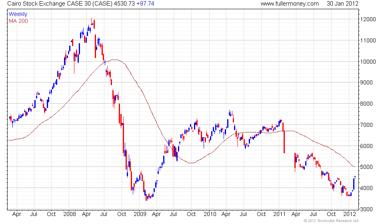The height and width of the screenshot is (224, 392).
Task: Click the Stockcube Research Ltd copyright text
Action: click(x=331, y=221)
